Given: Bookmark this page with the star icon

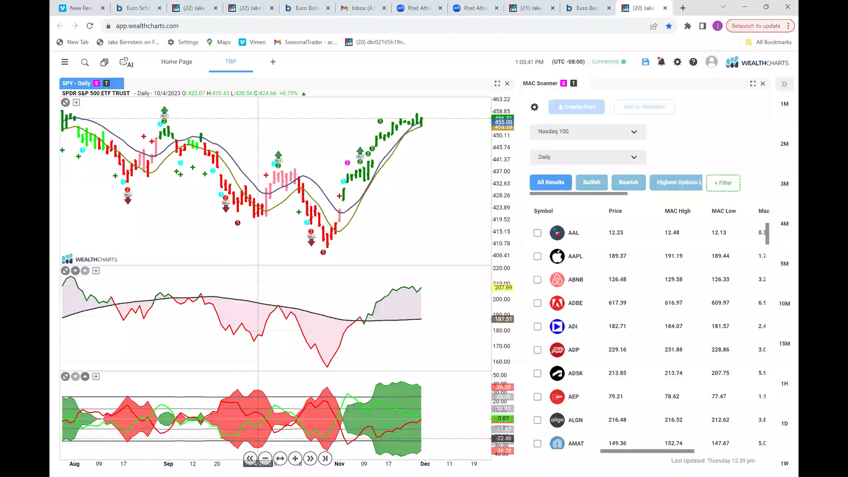Looking at the screenshot, I should point(669,26).
